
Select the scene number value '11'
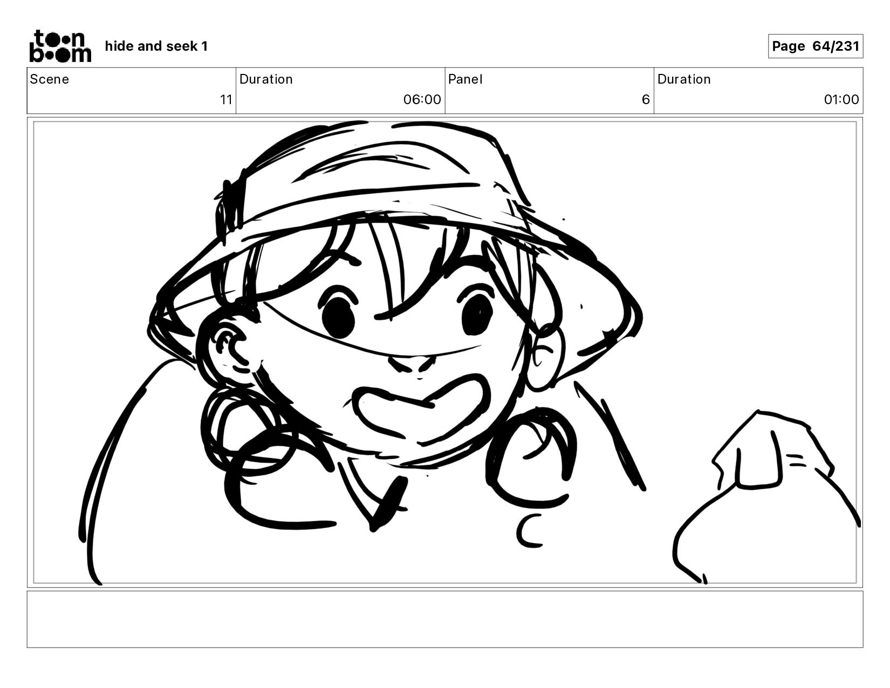click(x=226, y=100)
